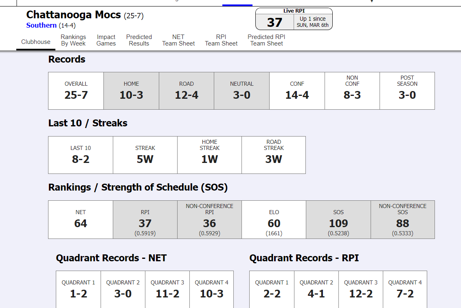Click the Live RPI 37 badge

(294, 19)
